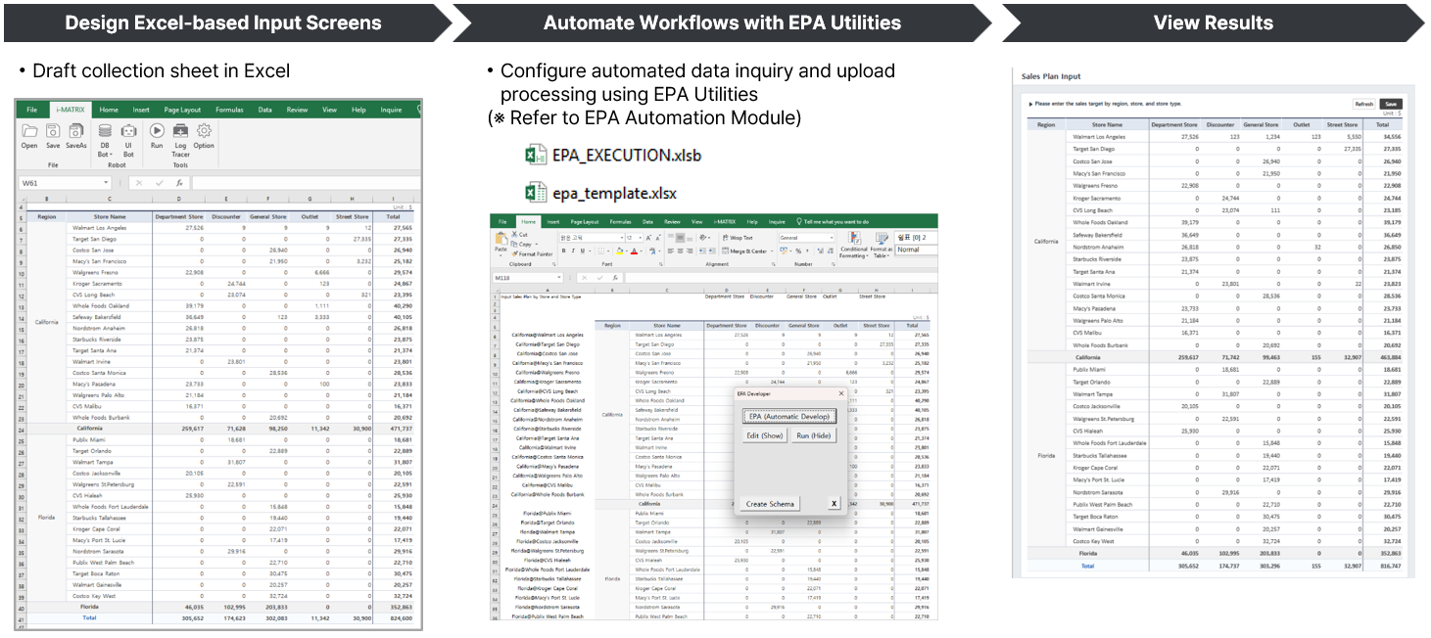Image resolution: width=1431 pixels, height=638 pixels.
Task: Toggle Wrap Text in Alignment group
Action: [x=737, y=238]
